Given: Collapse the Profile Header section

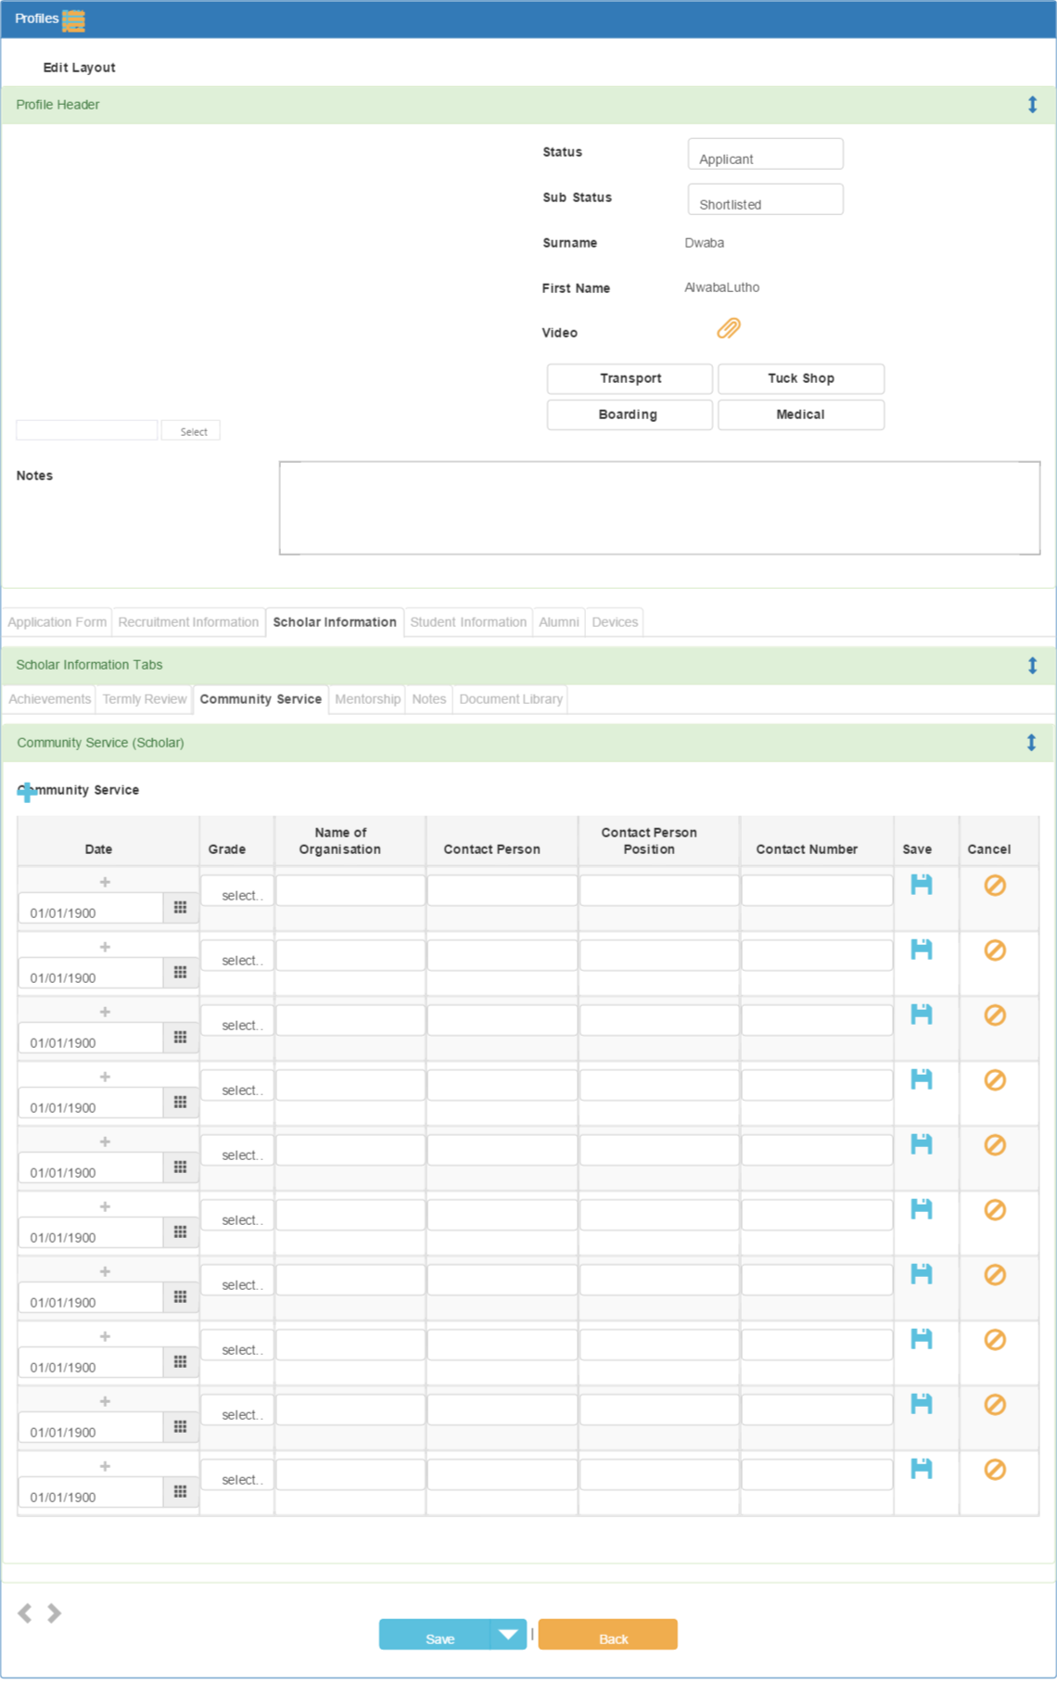Looking at the screenshot, I should [x=1032, y=105].
